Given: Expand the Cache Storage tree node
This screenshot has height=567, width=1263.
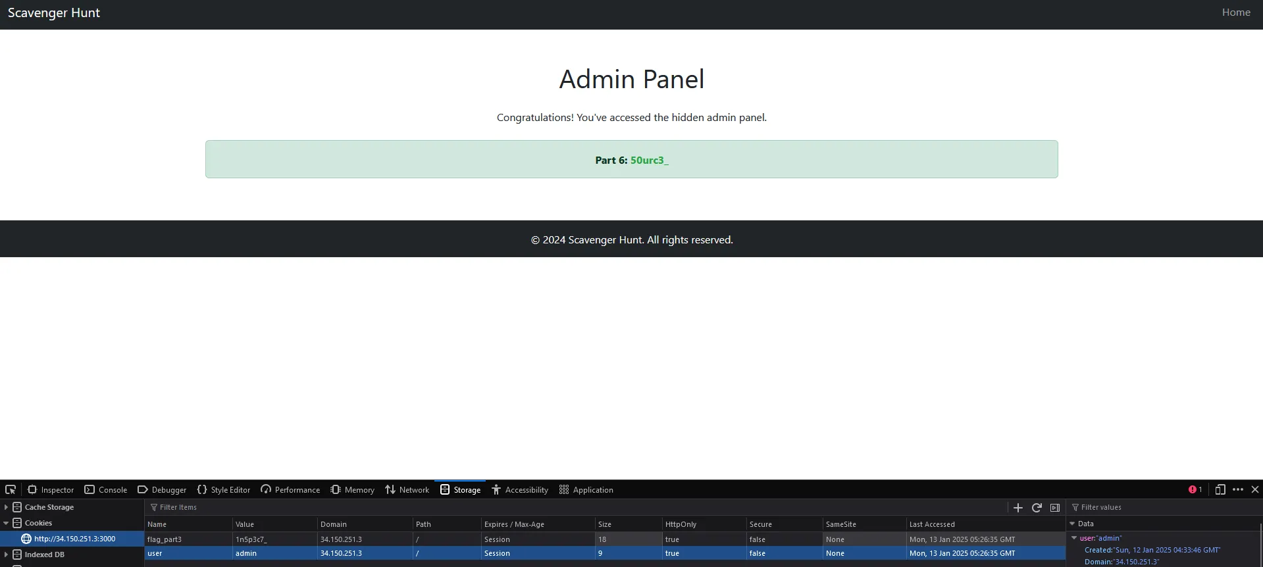Looking at the screenshot, I should pyautogui.click(x=6, y=507).
